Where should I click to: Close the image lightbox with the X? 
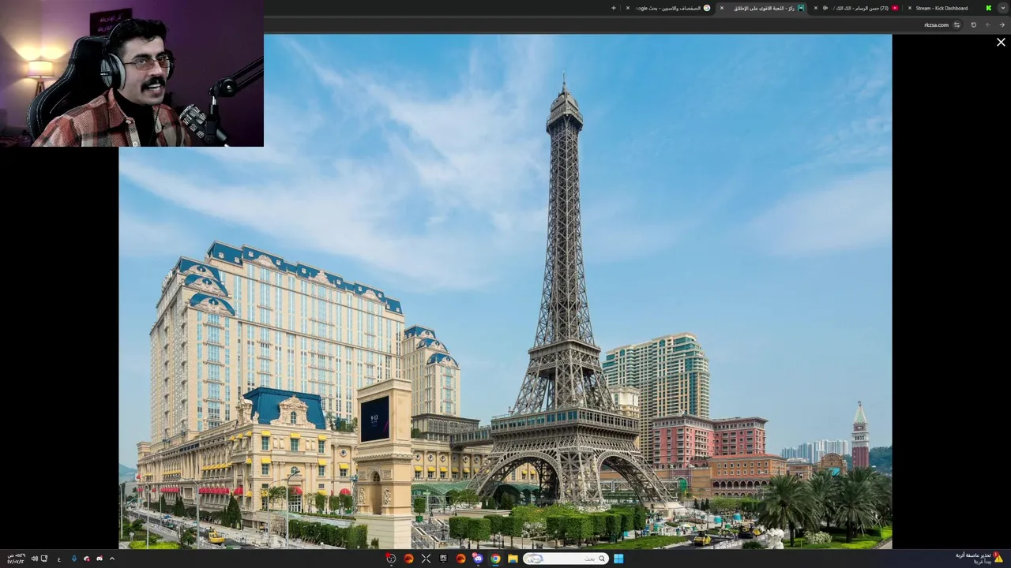click(x=1001, y=43)
